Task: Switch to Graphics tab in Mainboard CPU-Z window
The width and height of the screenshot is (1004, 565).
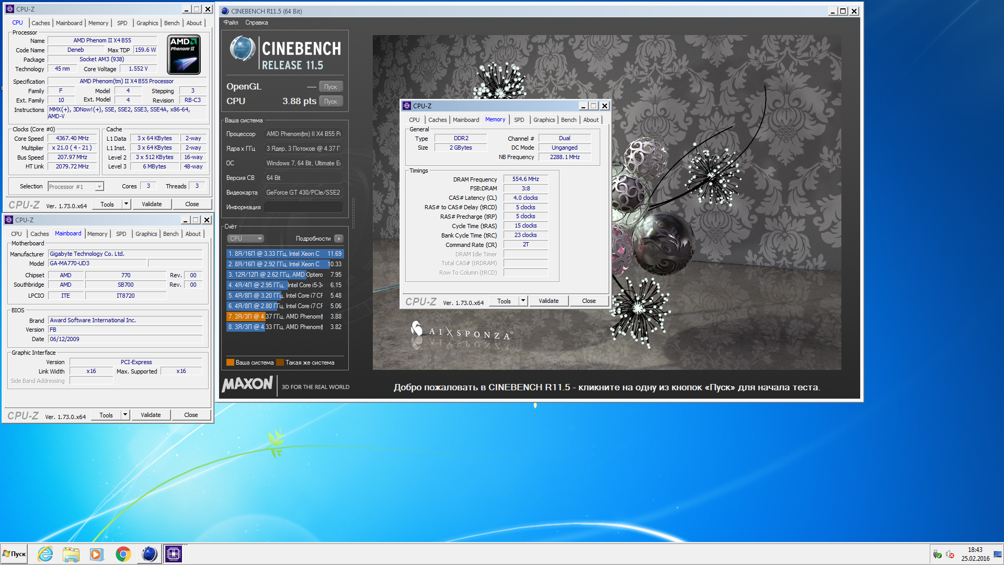Action: click(x=146, y=234)
